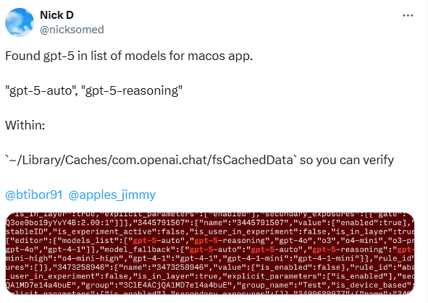
Task: Click the quoted "gpt-5-reasoning" text in tweet body
Action: (x=132, y=90)
